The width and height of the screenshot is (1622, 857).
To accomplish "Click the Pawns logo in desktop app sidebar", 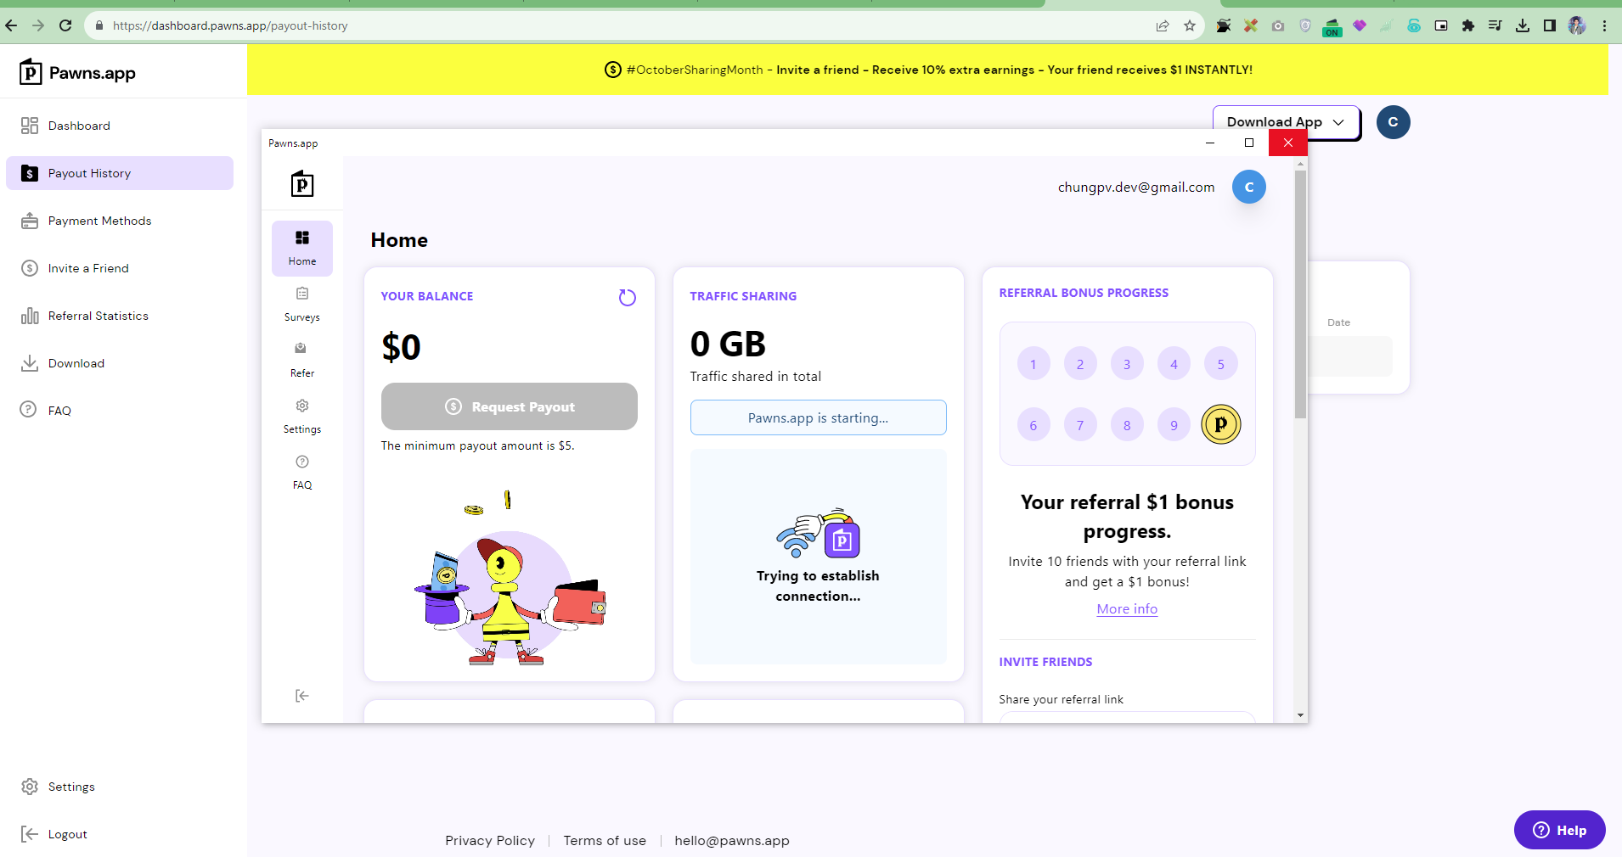I will [302, 183].
